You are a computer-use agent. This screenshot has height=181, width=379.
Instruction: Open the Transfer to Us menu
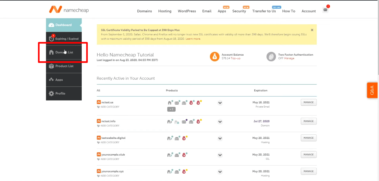point(264,11)
